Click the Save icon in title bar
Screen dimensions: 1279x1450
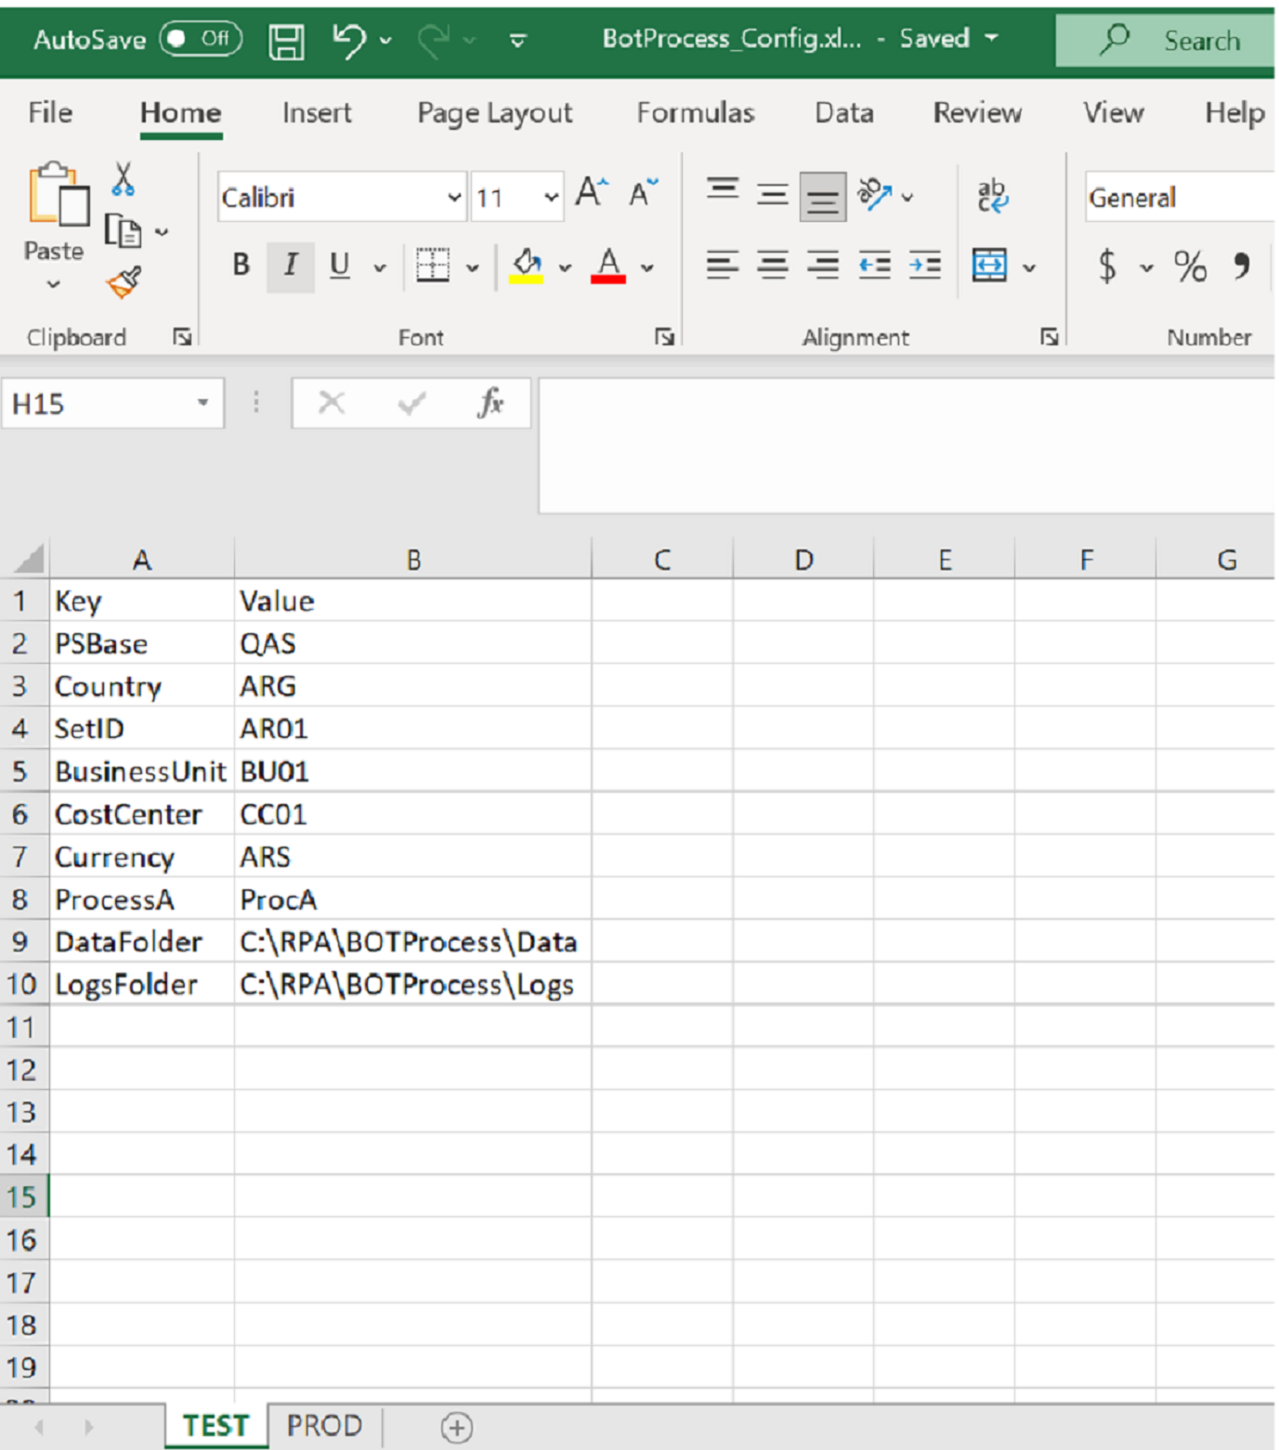coord(286,41)
